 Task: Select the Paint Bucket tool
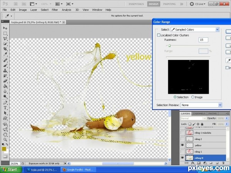tap(5, 86)
